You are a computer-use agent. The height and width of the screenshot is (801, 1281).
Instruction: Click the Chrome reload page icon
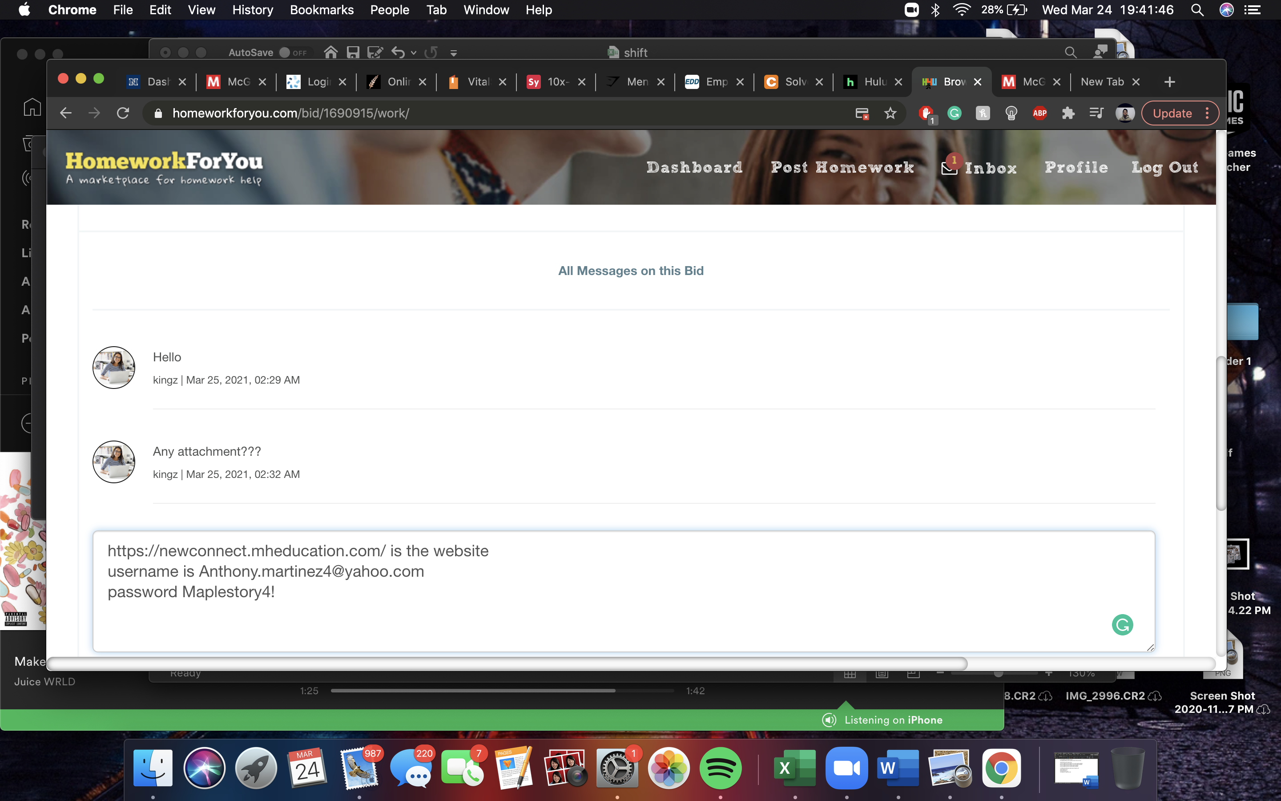coord(123,113)
